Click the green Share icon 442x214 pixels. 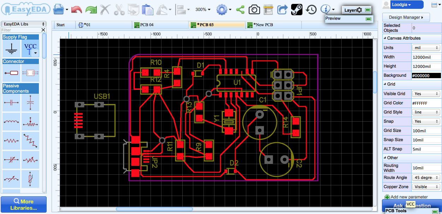pos(240,10)
